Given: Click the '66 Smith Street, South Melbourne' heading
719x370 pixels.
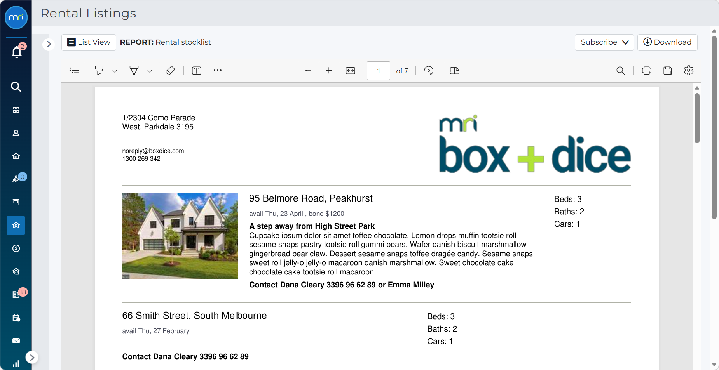Looking at the screenshot, I should [x=194, y=316].
